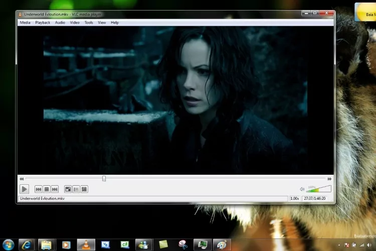This screenshot has height=251, width=376.
Task: Open the computer monitor taskbar icon
Action: 203,245
